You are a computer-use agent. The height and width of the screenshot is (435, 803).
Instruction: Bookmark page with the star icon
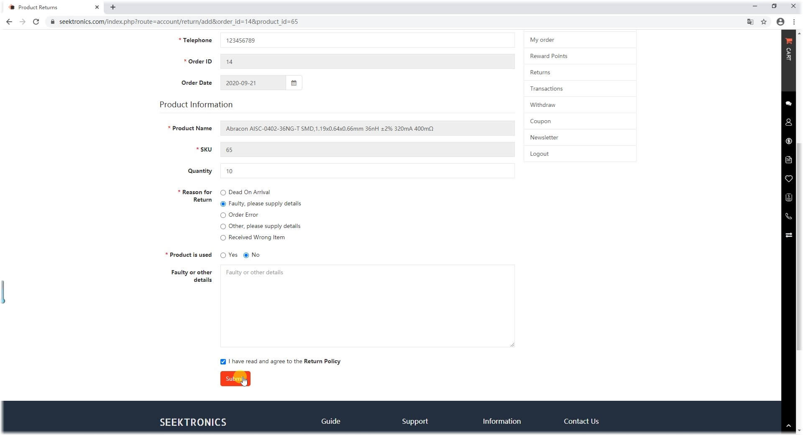[x=764, y=22]
